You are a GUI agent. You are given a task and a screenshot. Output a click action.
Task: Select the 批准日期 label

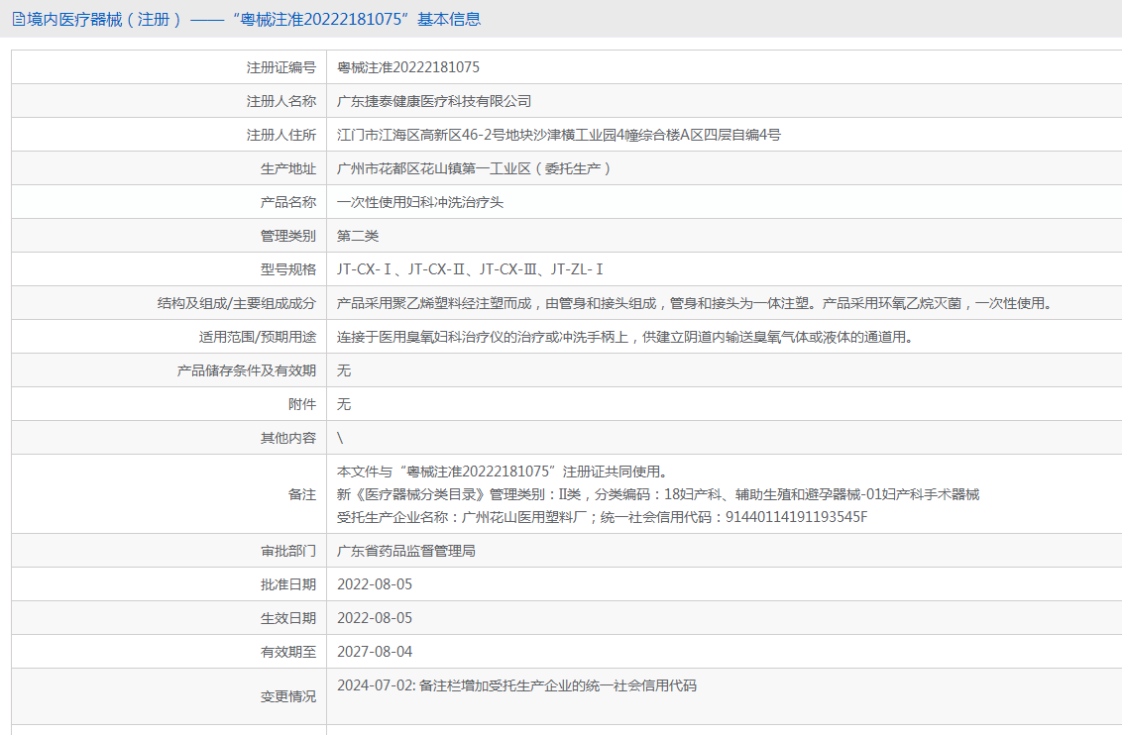tap(288, 584)
